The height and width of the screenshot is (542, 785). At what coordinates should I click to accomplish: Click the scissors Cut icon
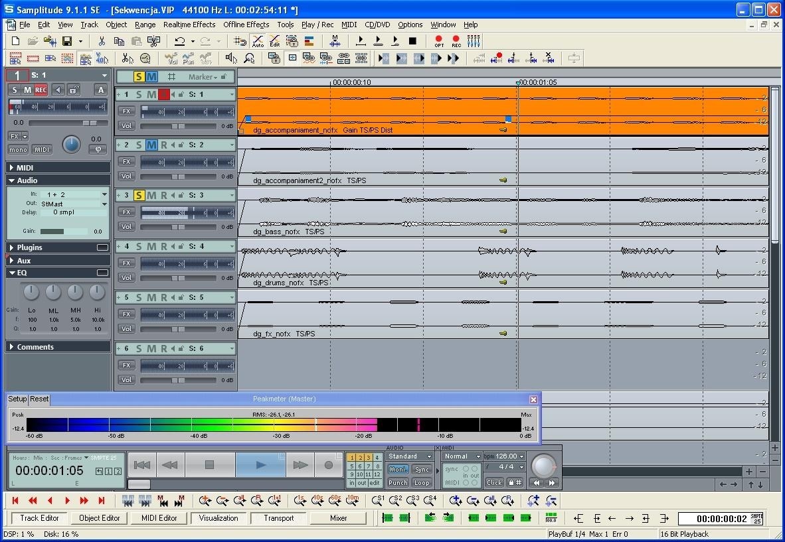(102, 41)
